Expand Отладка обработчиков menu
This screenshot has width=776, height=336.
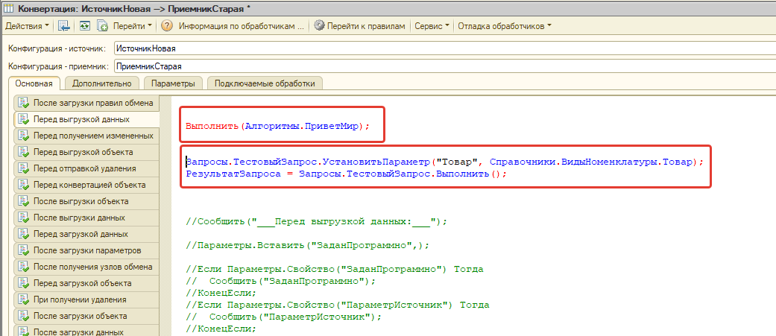(504, 26)
